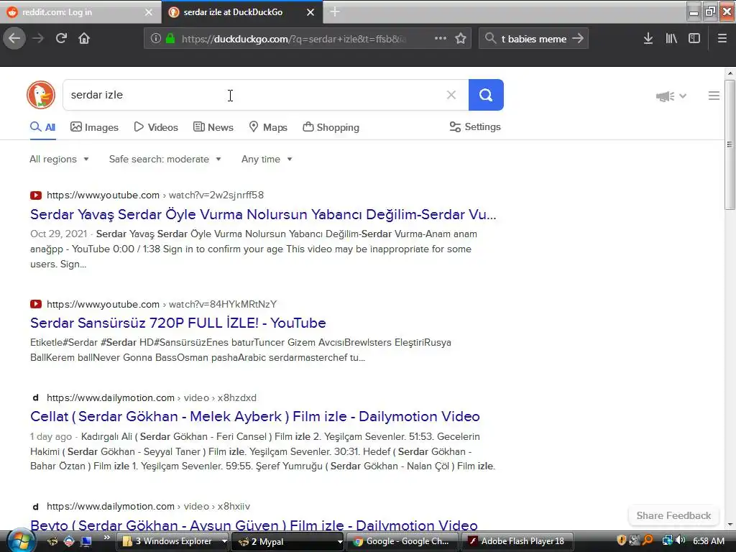
Task: Click the DuckDuckGo logo
Action: pos(41,95)
